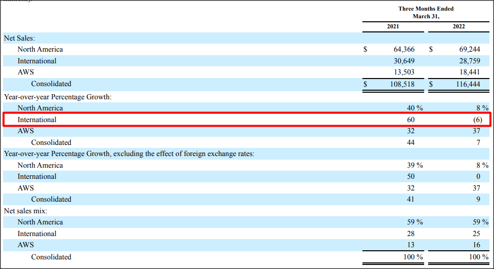Select the 'Three Months Ended March 31,' header
Image resolution: width=494 pixels, height=269 pixels.
[426, 13]
